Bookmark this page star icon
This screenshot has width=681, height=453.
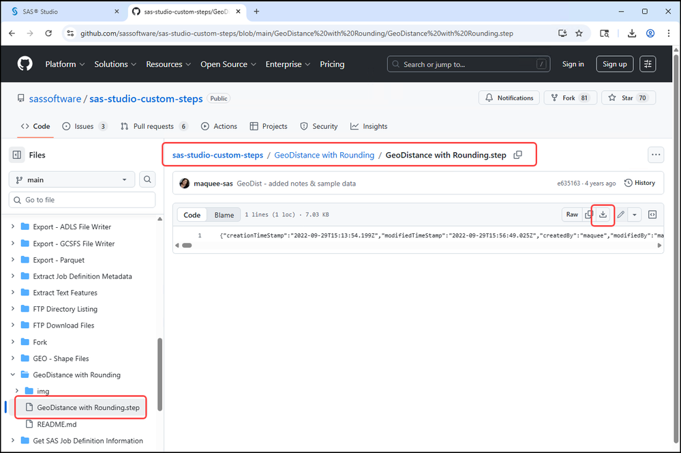(x=579, y=33)
